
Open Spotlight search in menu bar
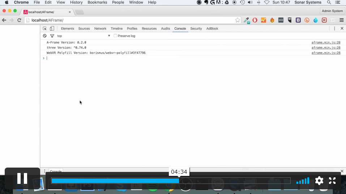[x=329, y=3]
